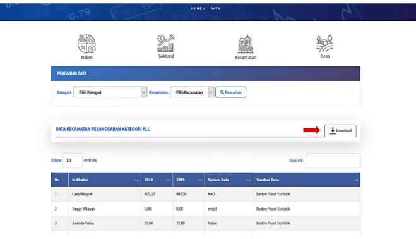Click Badan Pusat Statistik in Luas Wilayah row

pos(273,194)
